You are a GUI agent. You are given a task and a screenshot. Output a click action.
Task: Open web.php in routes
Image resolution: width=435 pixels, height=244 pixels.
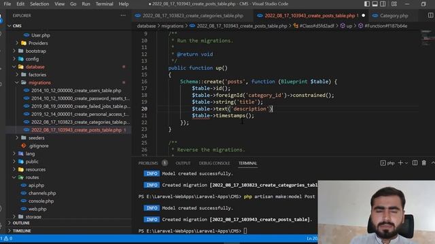tap(37, 209)
